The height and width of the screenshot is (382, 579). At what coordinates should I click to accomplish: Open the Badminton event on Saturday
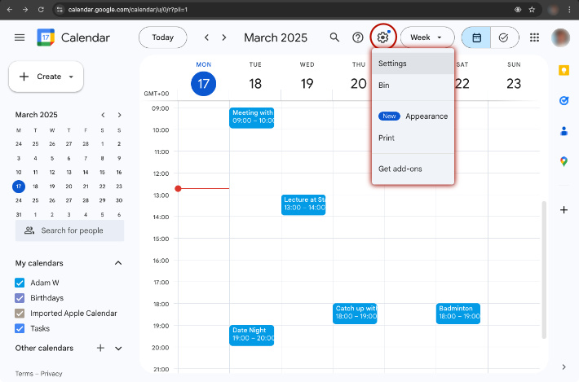coord(457,314)
